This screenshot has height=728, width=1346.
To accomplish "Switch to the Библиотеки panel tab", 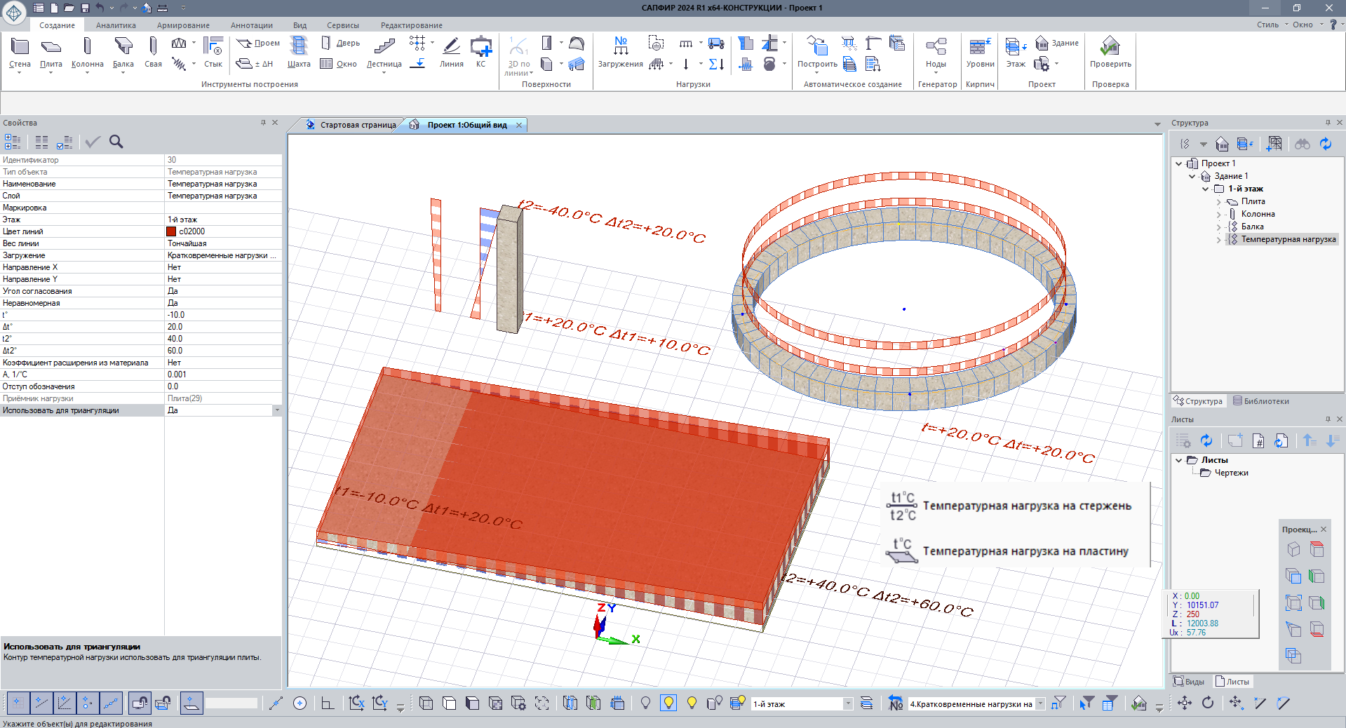I will point(1261,401).
